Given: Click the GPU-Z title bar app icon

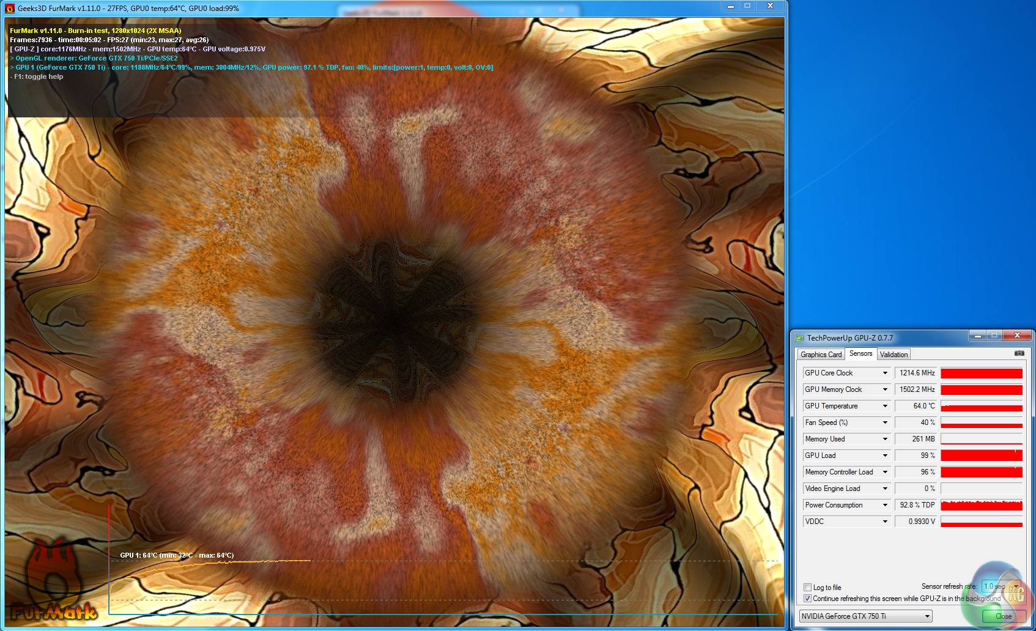Looking at the screenshot, I should 799,338.
